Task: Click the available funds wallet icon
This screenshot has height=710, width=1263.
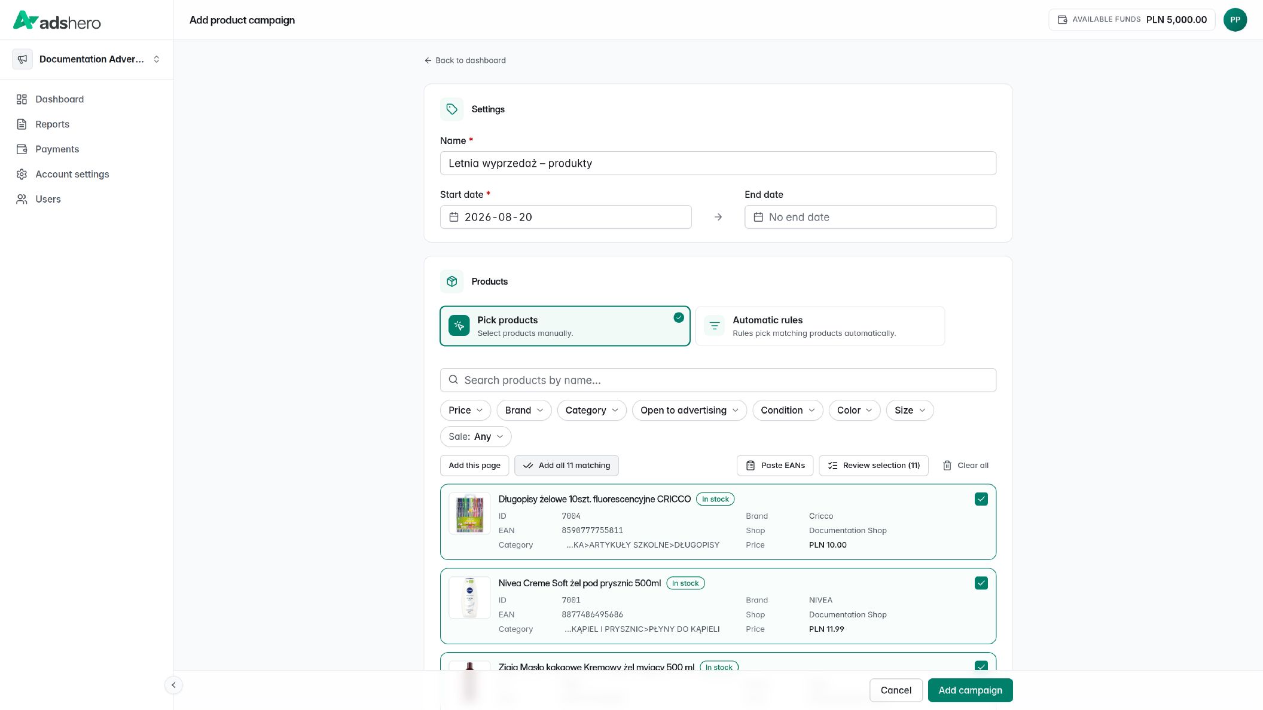Action: coord(1063,20)
